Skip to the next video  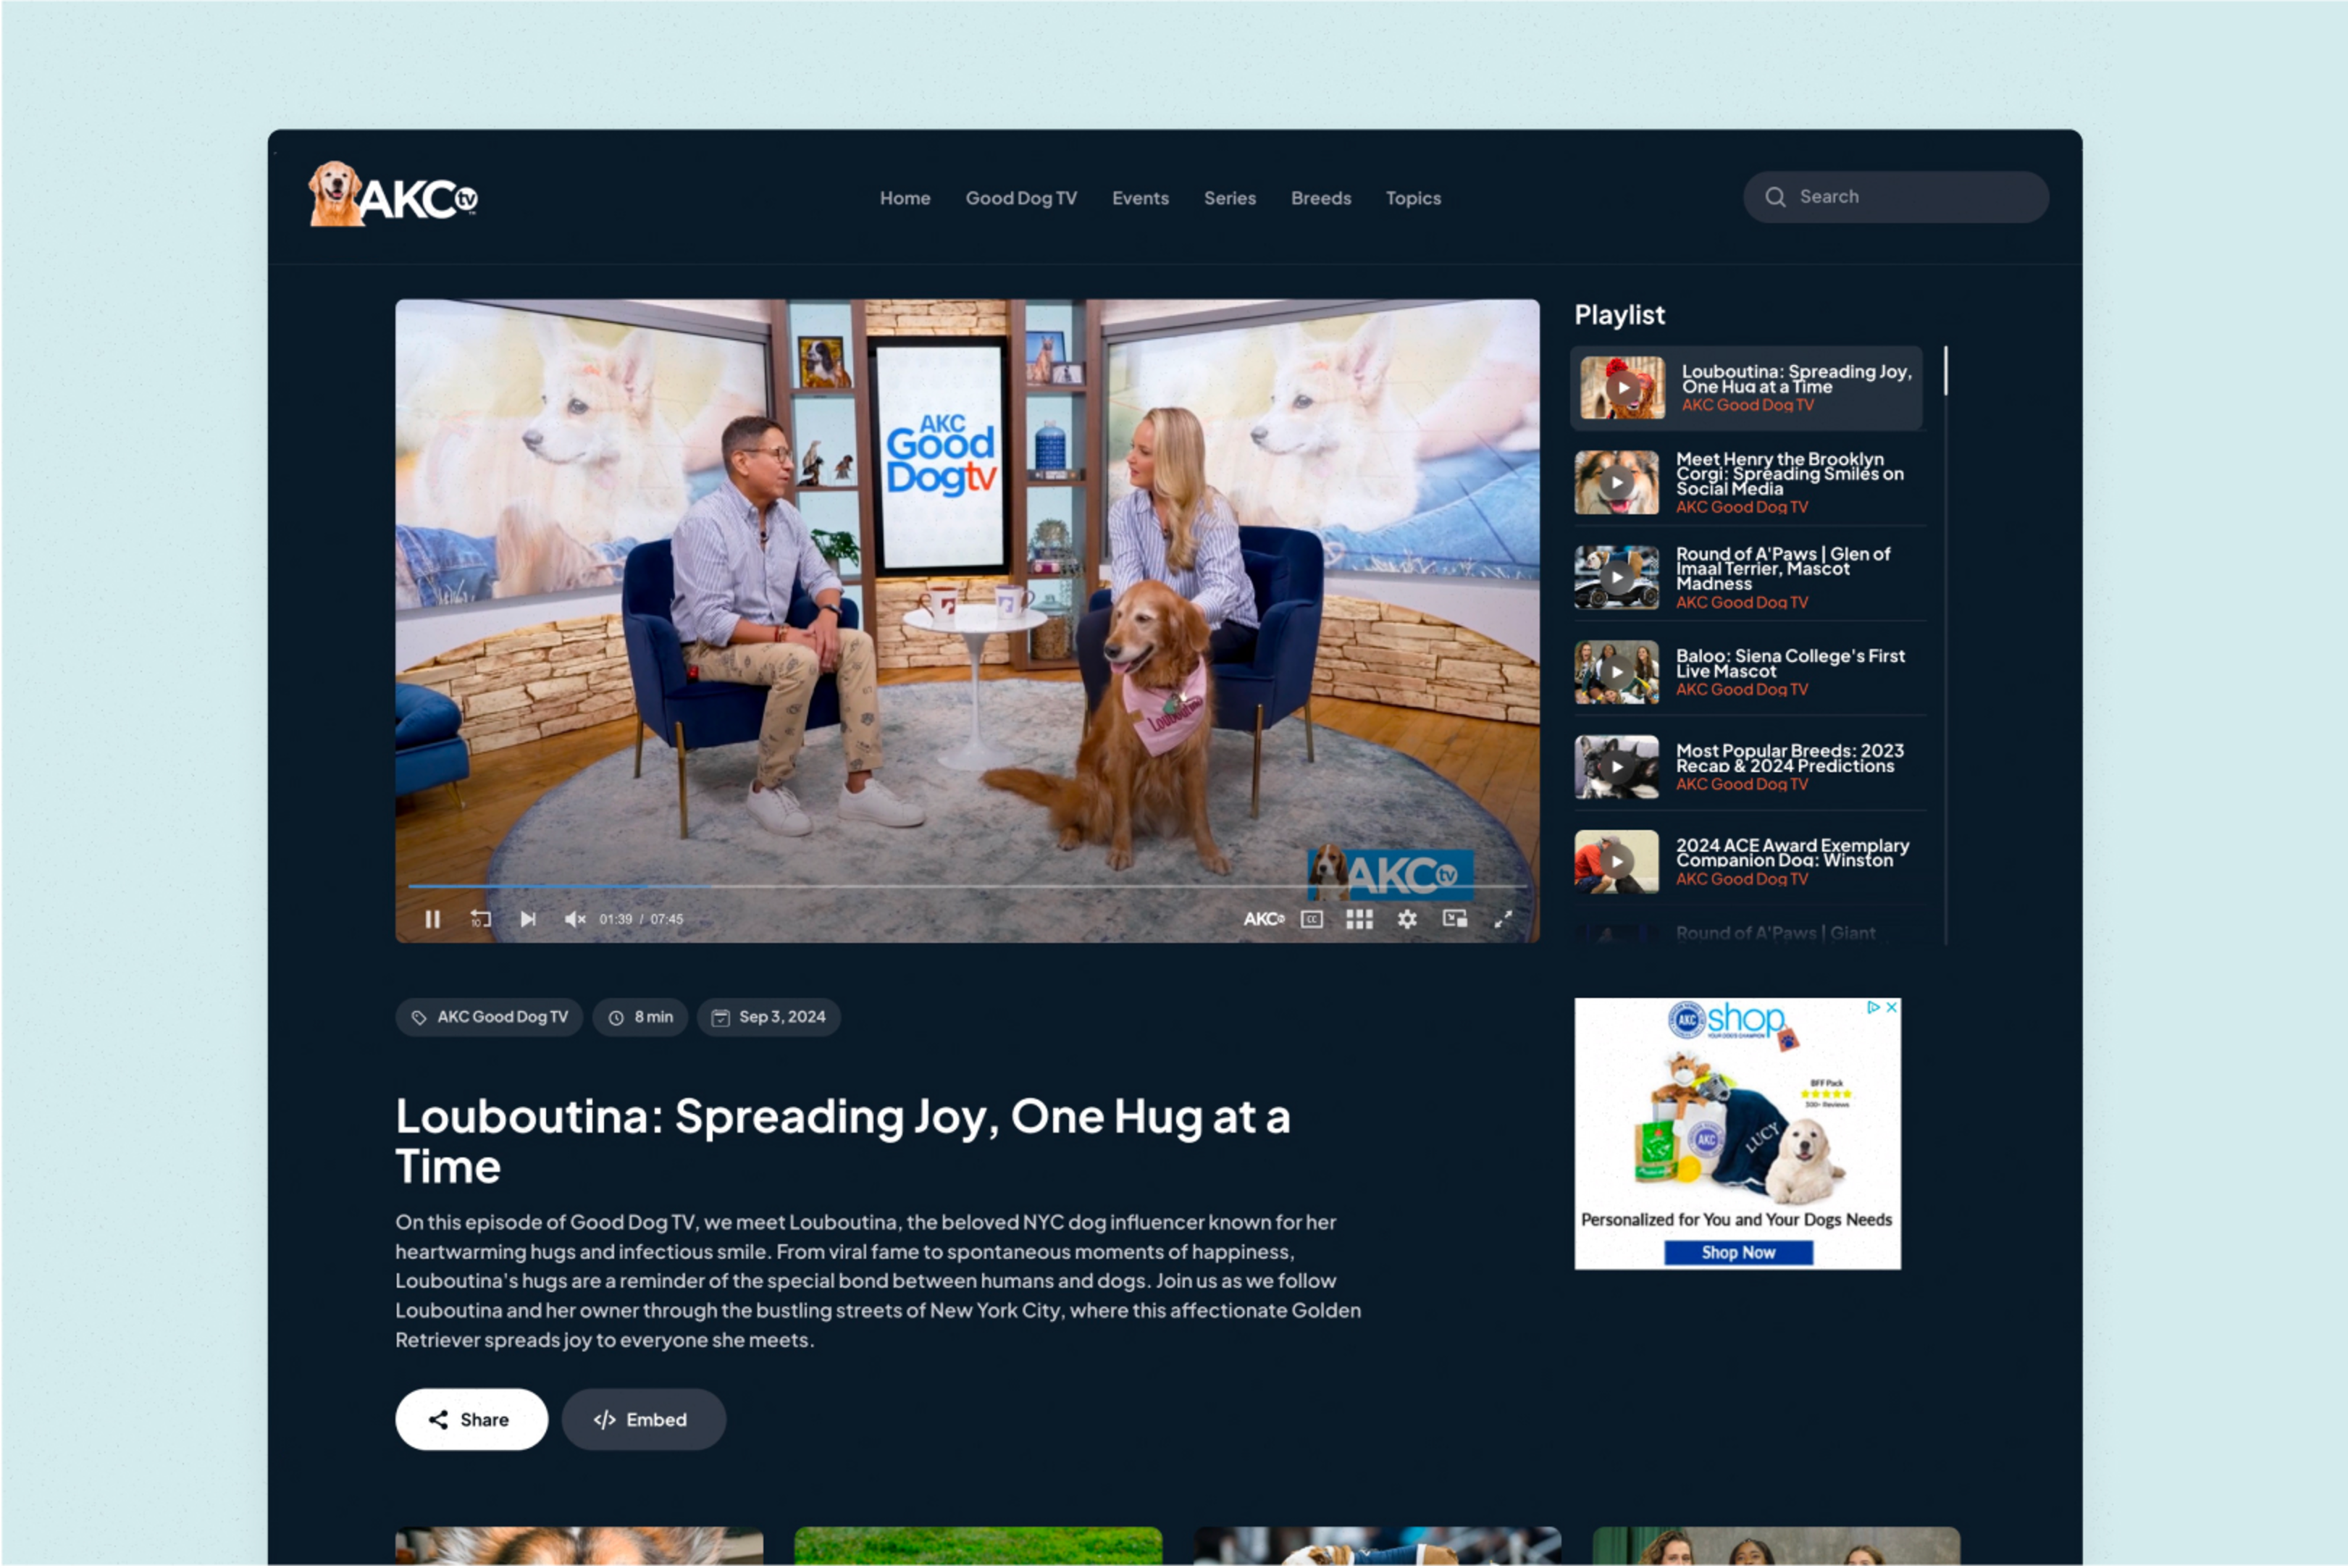pos(527,918)
